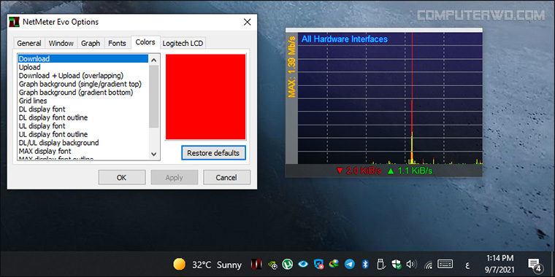The image size is (555, 277).
Task: Click the list scroll-down arrow
Action: (153, 154)
